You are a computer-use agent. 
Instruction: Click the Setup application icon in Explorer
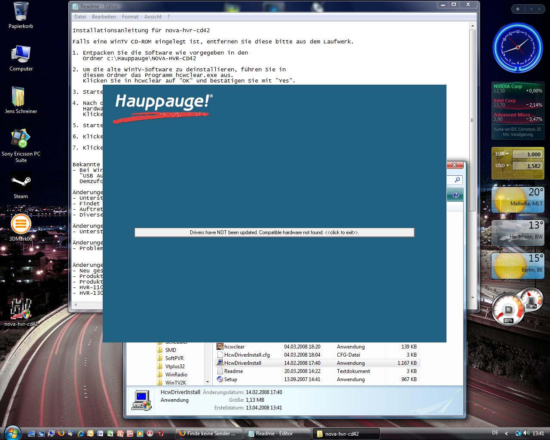pos(220,379)
